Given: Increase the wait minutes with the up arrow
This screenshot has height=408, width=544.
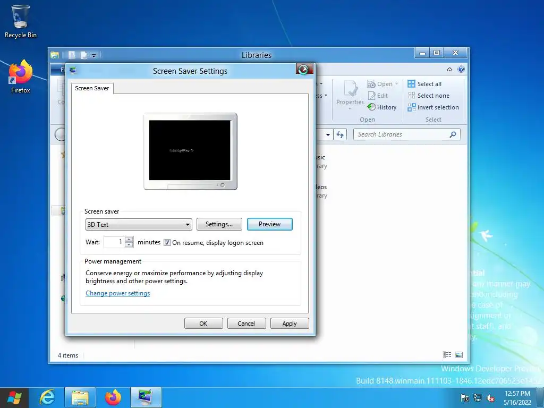Looking at the screenshot, I should pos(129,239).
